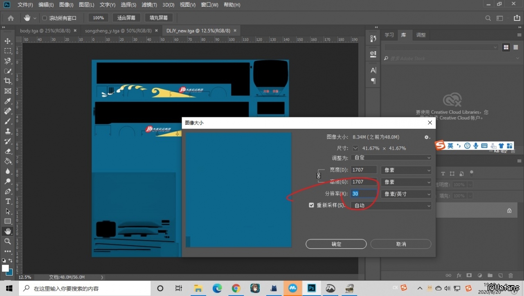The height and width of the screenshot is (296, 524).
Task: Open the 滤镜 menu
Action: (149, 5)
